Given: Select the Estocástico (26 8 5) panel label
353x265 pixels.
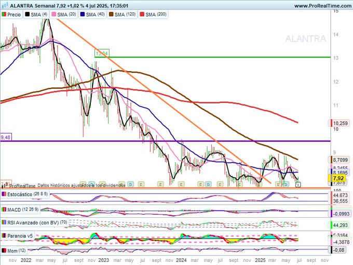Looking at the screenshot, I should [28, 194].
